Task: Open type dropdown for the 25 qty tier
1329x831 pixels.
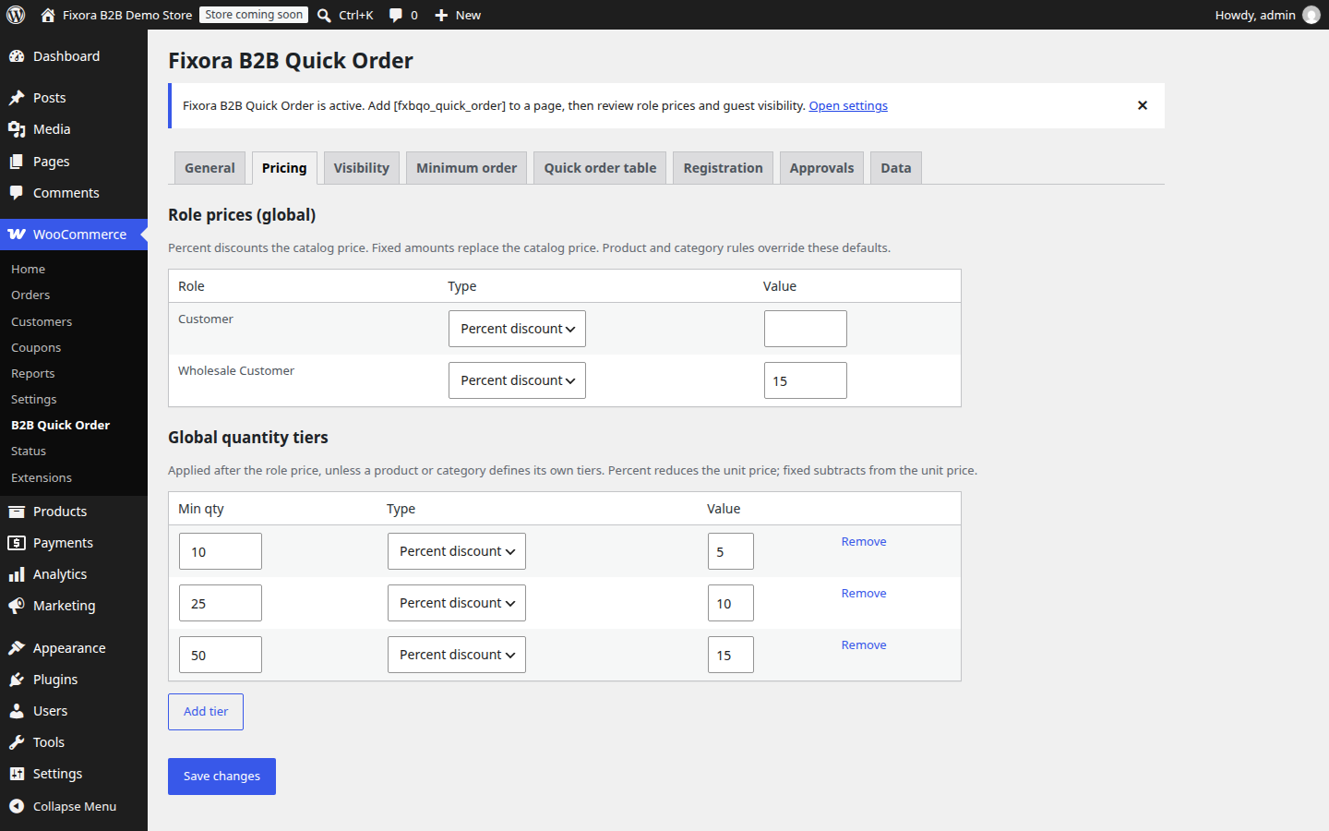Action: [457, 603]
